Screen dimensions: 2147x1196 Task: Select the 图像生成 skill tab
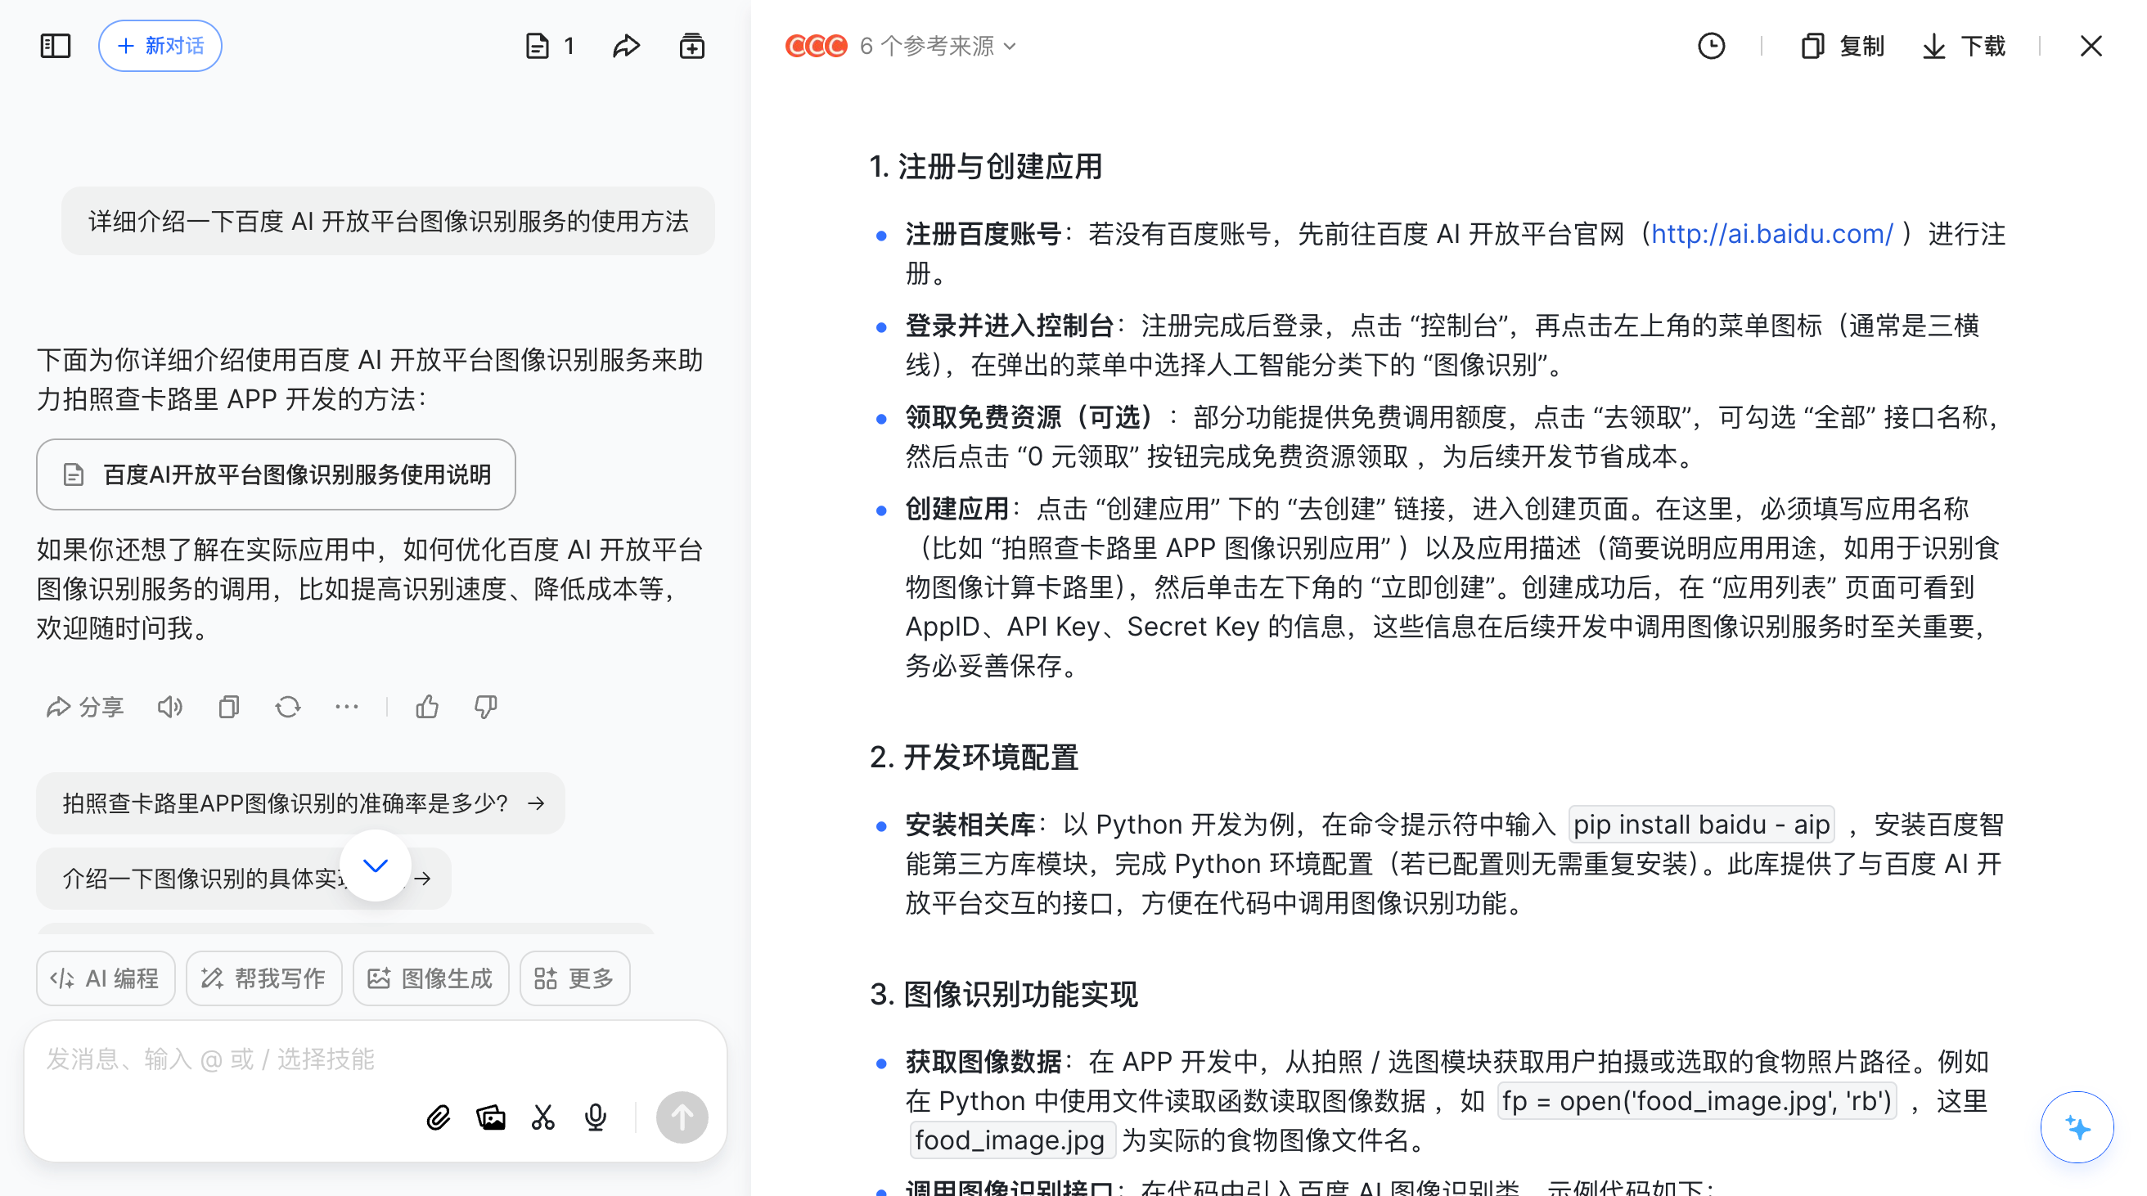pos(430,978)
